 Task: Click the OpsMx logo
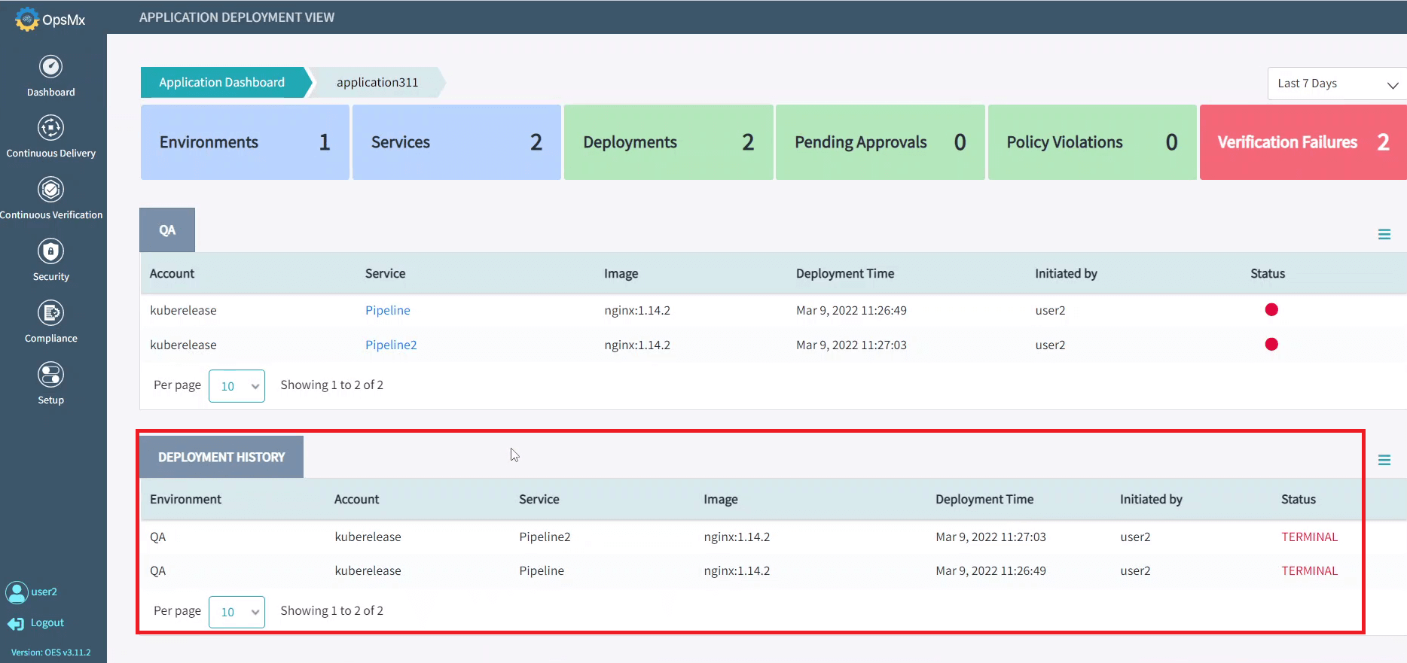tap(50, 19)
